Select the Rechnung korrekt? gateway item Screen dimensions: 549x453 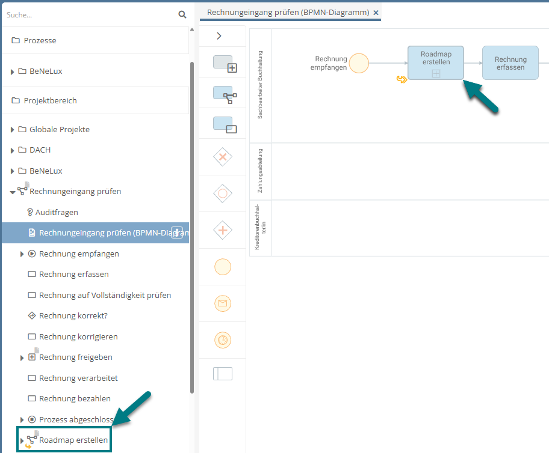click(73, 315)
